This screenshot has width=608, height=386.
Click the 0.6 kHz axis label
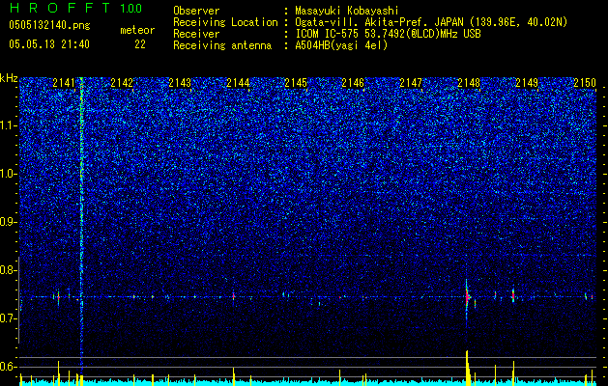point(8,367)
